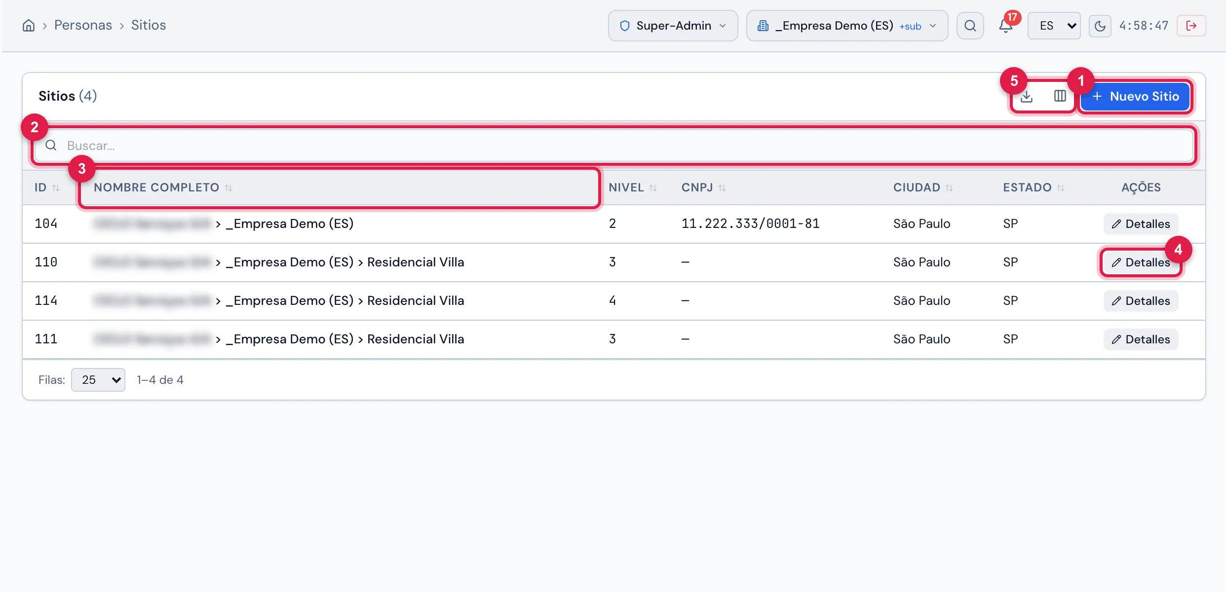Click the ID cell 110
Image resolution: width=1226 pixels, height=592 pixels.
tap(46, 262)
